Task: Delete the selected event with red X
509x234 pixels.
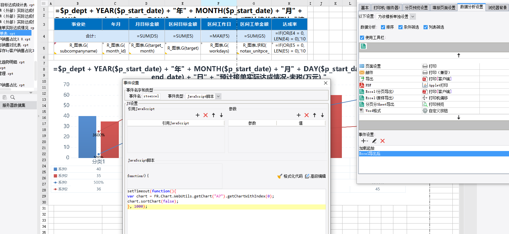Action: [x=383, y=141]
